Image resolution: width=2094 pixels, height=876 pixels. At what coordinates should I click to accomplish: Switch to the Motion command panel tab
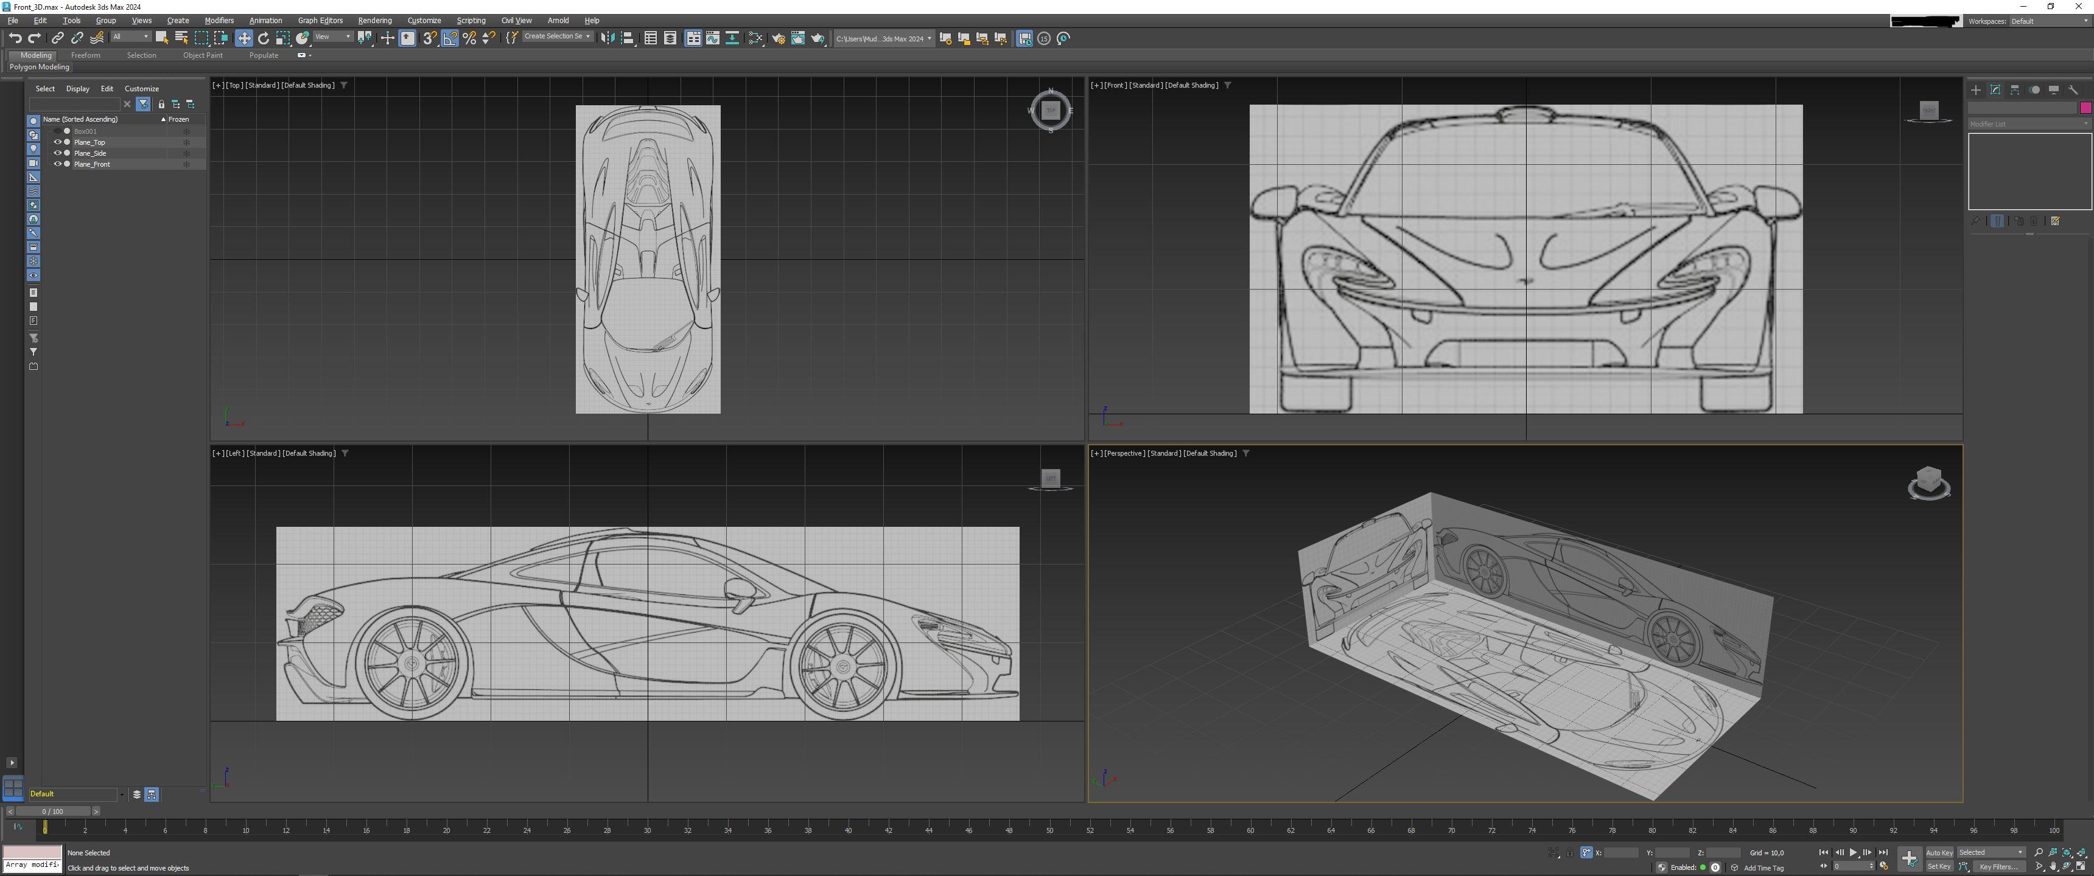[x=2035, y=90]
